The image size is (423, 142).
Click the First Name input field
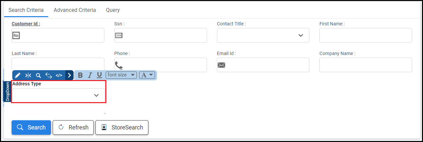365,35
